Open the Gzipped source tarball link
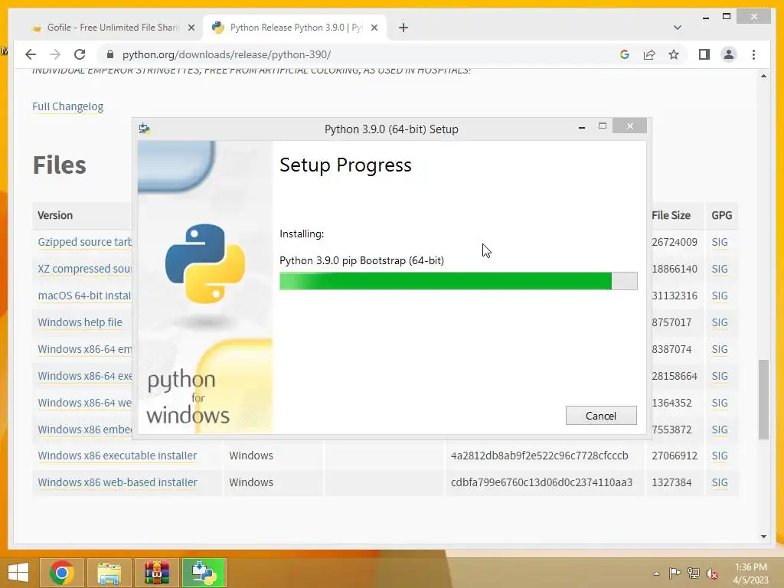The height and width of the screenshot is (588, 784). [x=84, y=242]
